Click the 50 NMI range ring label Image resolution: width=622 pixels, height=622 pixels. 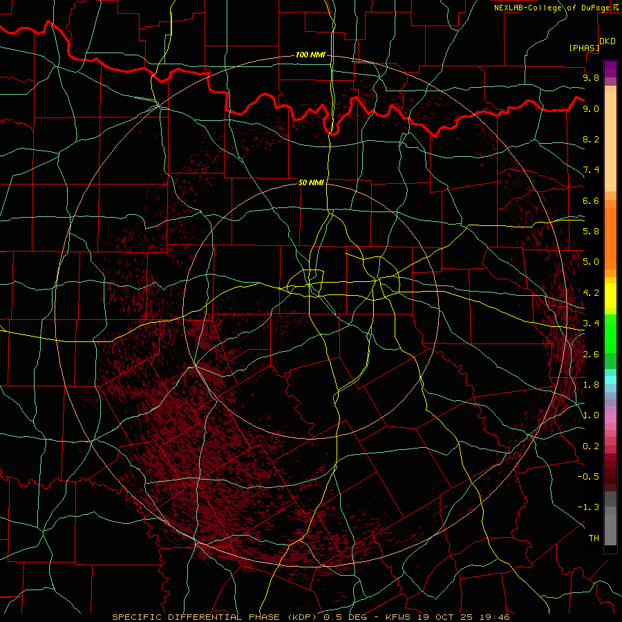pyautogui.click(x=311, y=182)
